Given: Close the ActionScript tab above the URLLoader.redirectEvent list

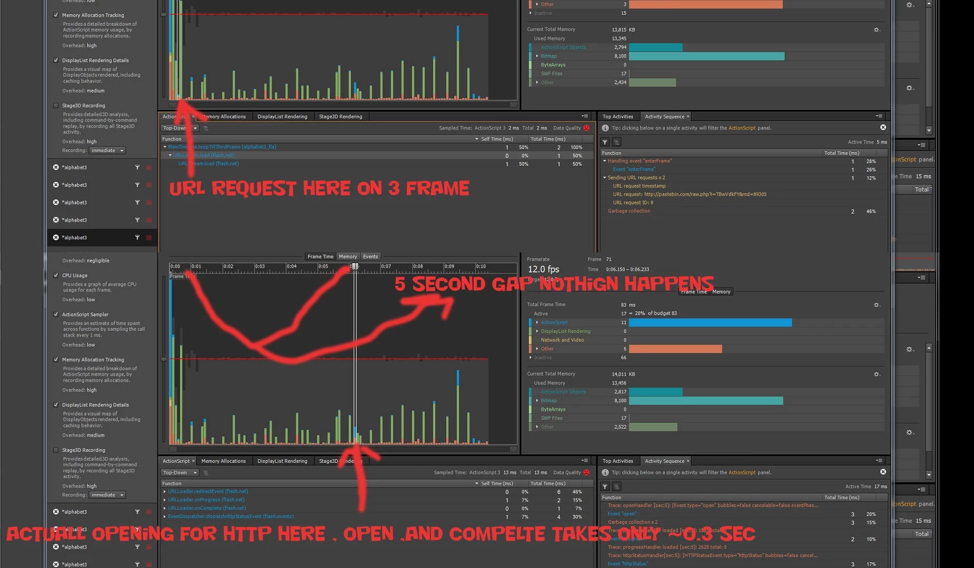Looking at the screenshot, I should click(193, 461).
